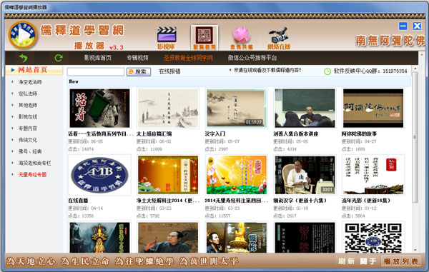Open the 流年光影 video thumbnail
The height and width of the screenshot is (272, 429).
(x=373, y=175)
